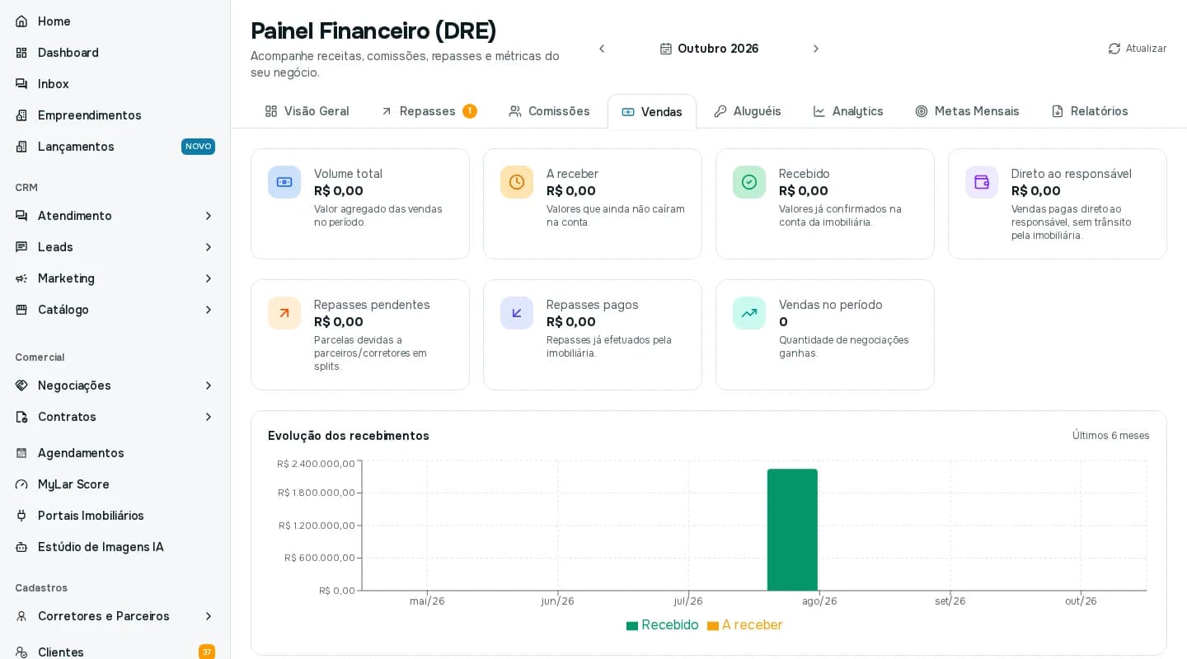Expand the Negociações submenu chevron
Viewport: 1187px width, 659px height.
tap(209, 386)
